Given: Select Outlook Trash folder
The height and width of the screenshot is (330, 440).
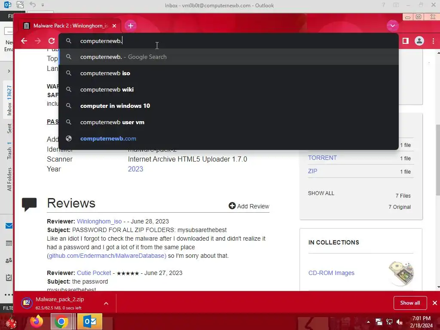Looking at the screenshot, I should [x=9, y=150].
